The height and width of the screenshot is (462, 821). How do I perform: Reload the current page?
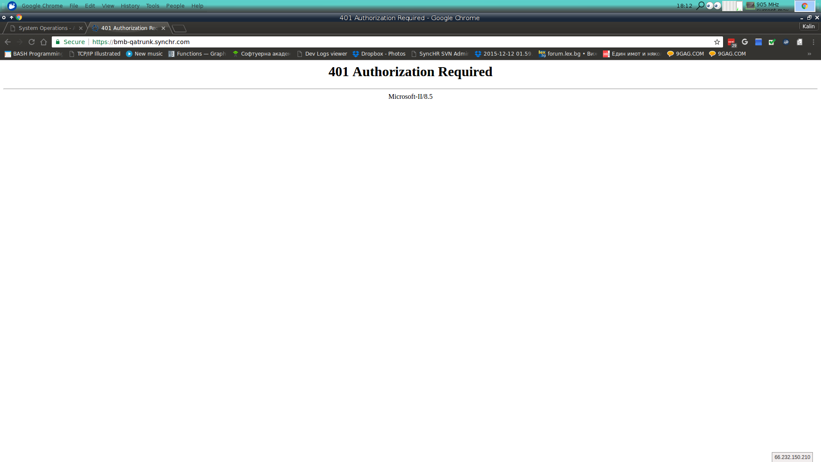(x=32, y=42)
